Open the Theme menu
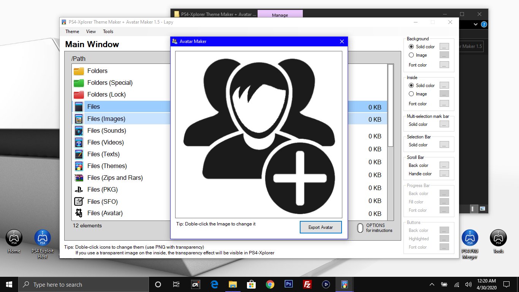Screen dimensions: 519x292 click(72, 32)
